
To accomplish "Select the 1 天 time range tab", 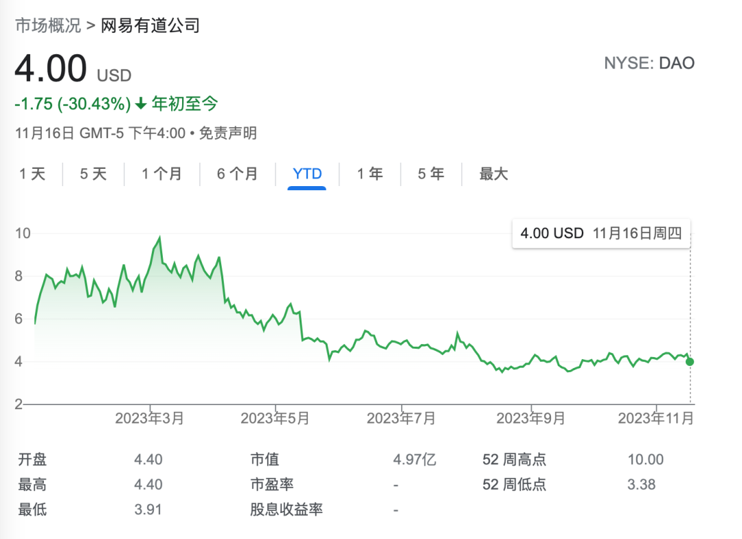I will (32, 174).
